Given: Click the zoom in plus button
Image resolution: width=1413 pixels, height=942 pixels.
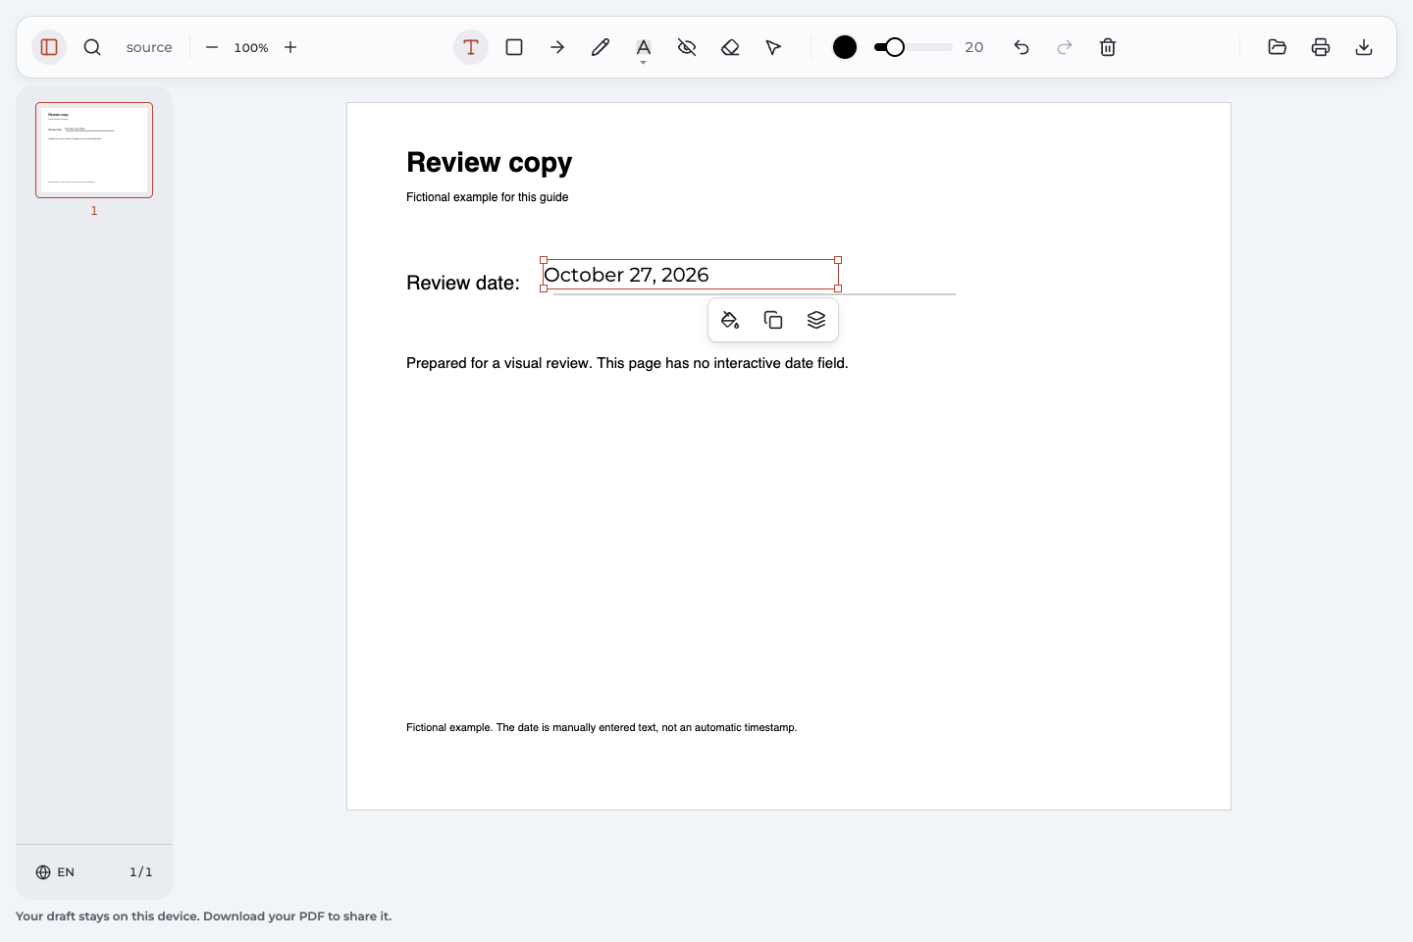Looking at the screenshot, I should 290,47.
